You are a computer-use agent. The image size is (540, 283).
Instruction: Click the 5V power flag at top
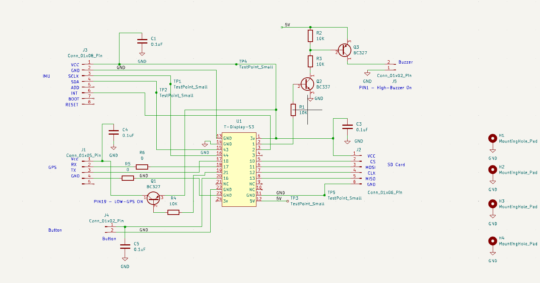[x=282, y=27]
